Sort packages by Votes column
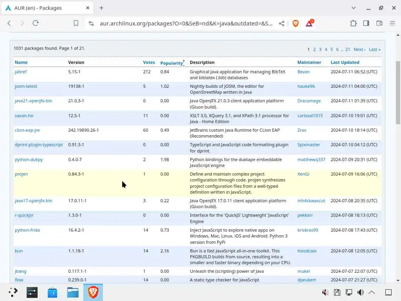The height and width of the screenshot is (301, 401). pyautogui.click(x=149, y=62)
